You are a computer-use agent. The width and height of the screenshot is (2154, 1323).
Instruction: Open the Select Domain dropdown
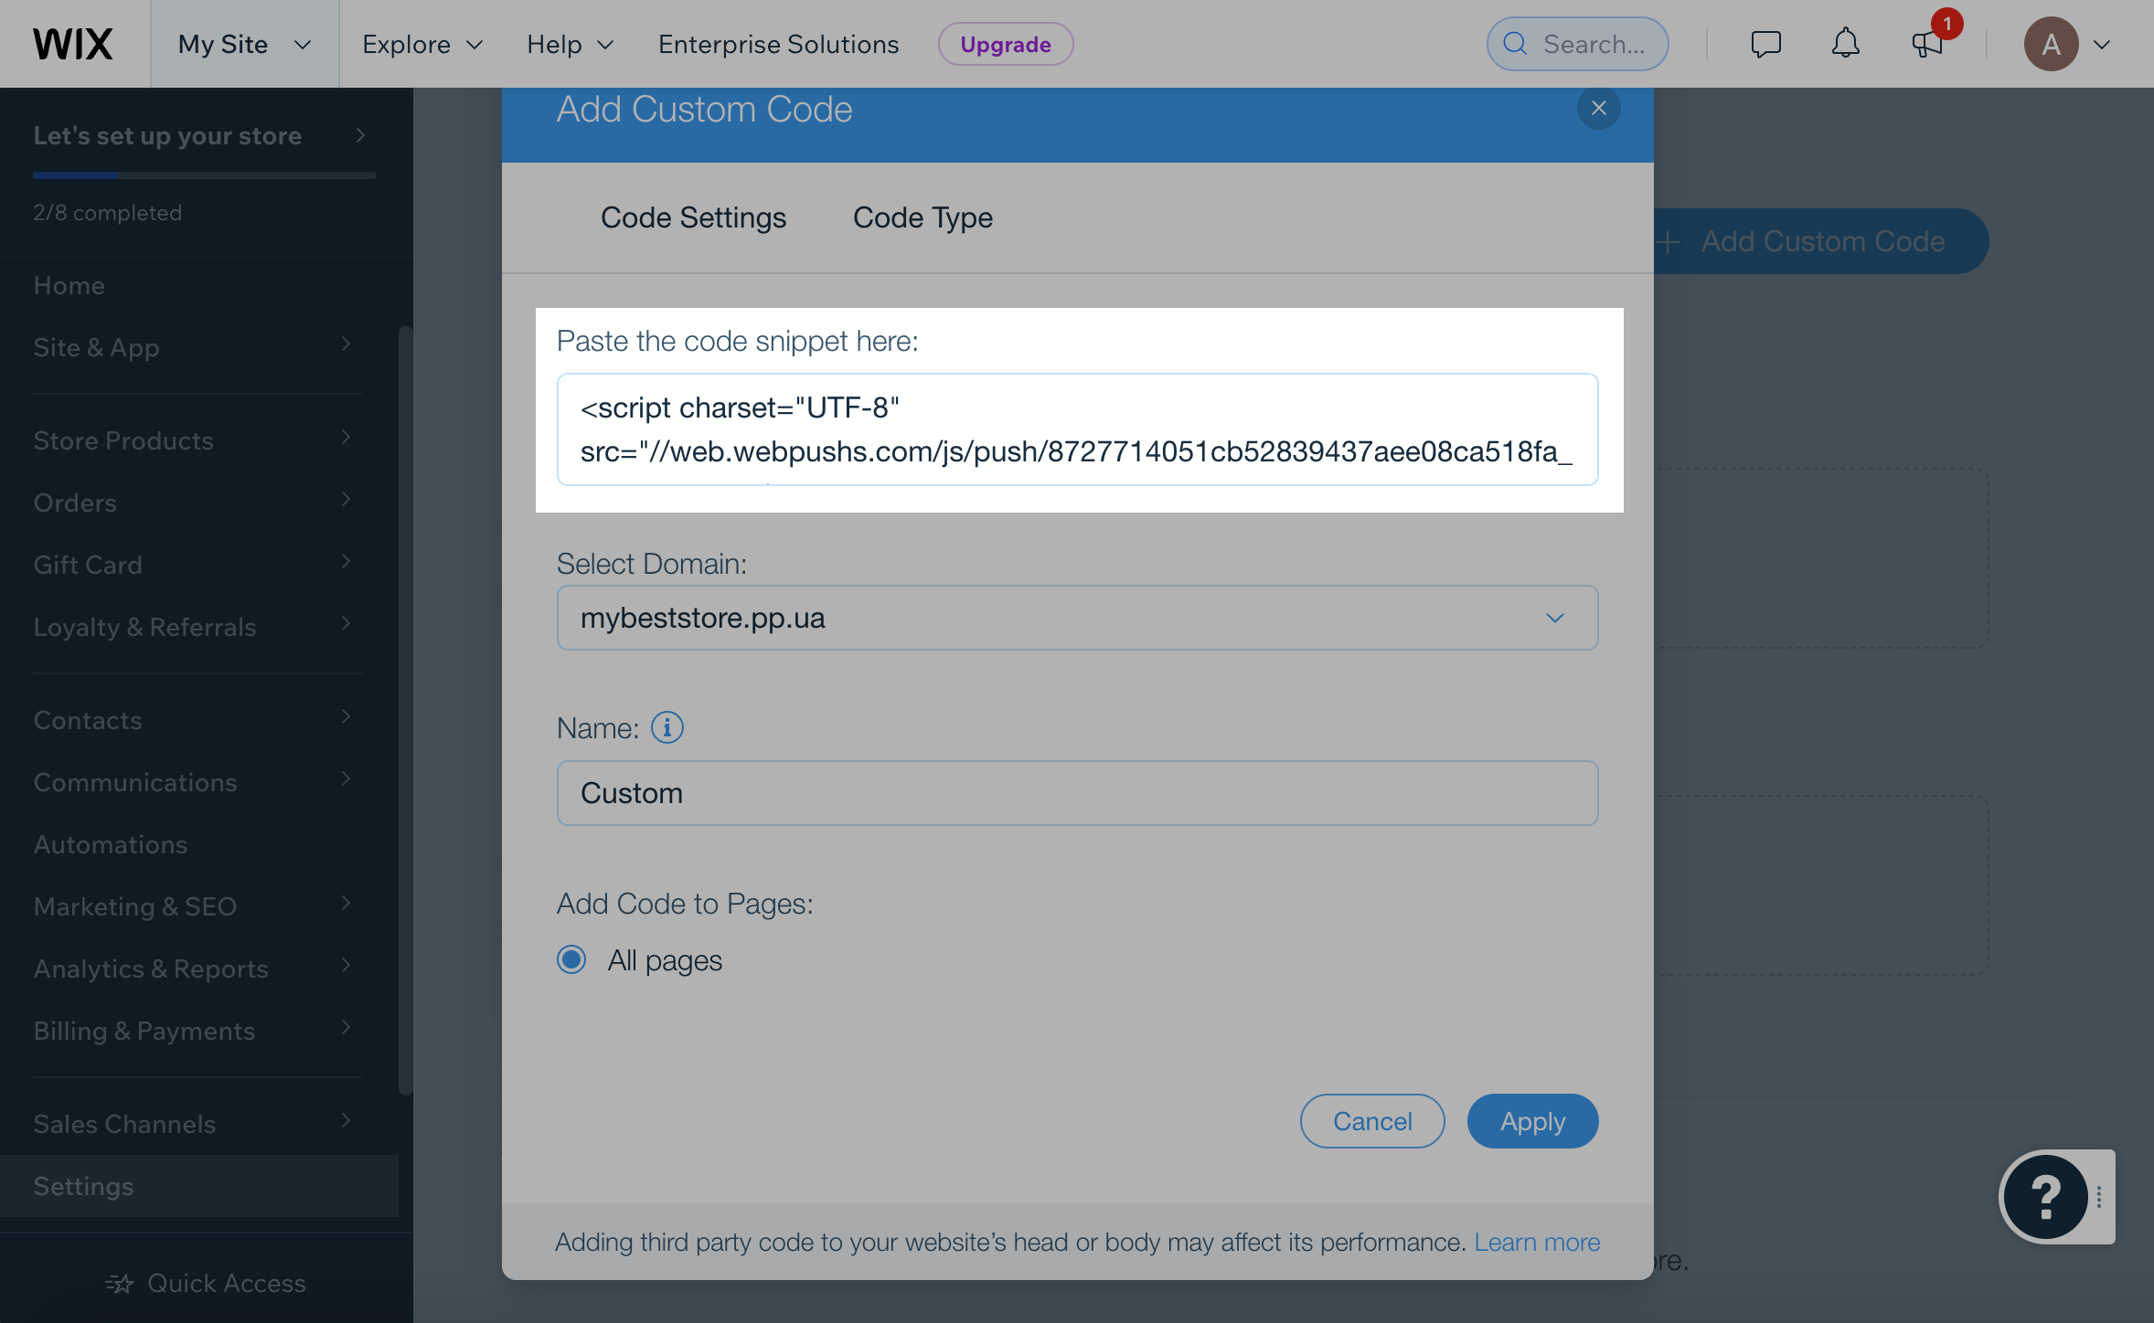pos(1077,619)
